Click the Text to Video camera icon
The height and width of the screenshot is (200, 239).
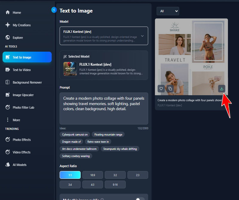click(8, 70)
